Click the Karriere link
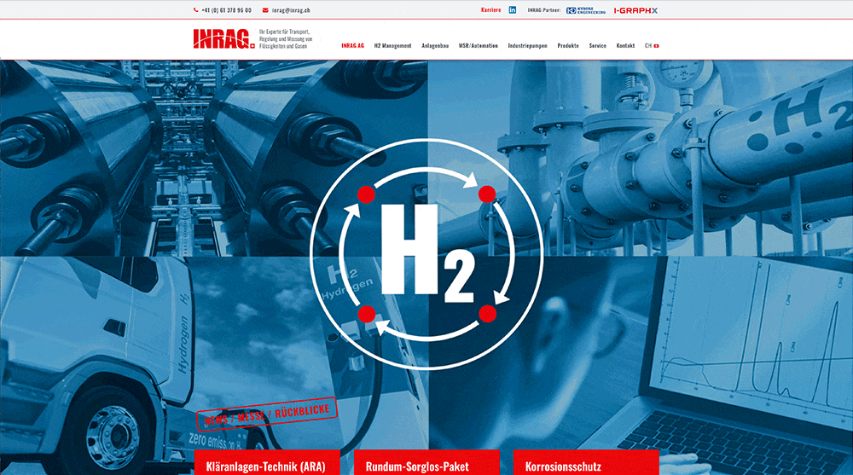 tap(490, 10)
